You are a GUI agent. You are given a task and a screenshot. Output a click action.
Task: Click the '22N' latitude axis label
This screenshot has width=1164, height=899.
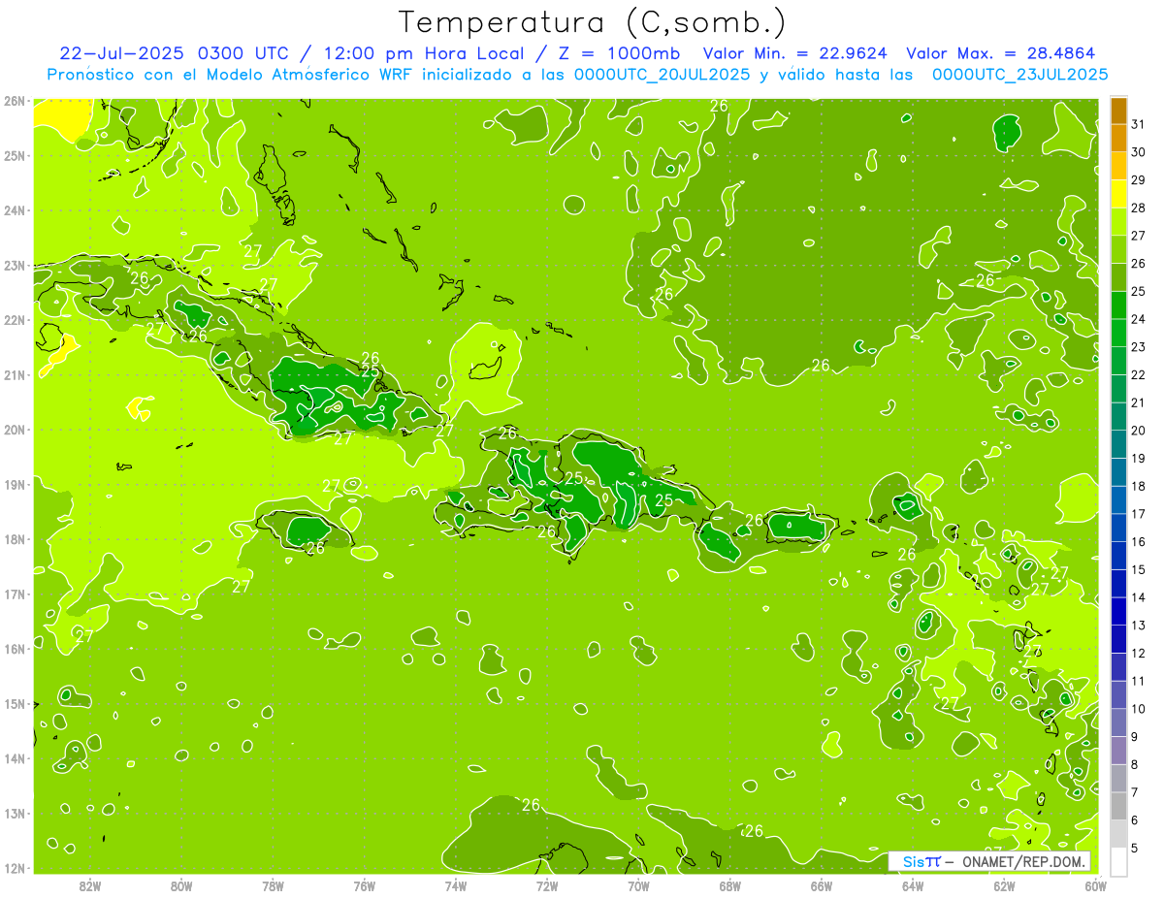[14, 320]
